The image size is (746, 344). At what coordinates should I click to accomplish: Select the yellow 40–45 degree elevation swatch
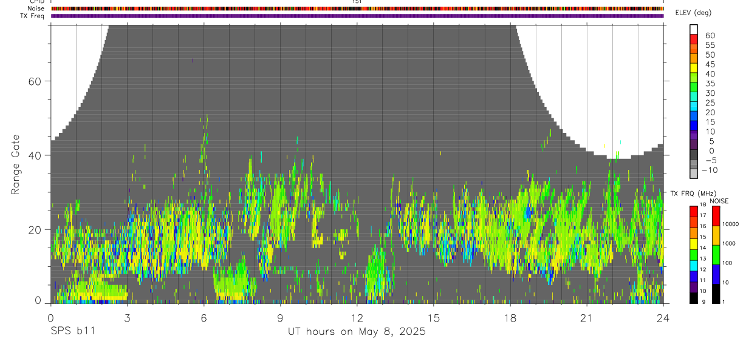pyautogui.click(x=694, y=67)
